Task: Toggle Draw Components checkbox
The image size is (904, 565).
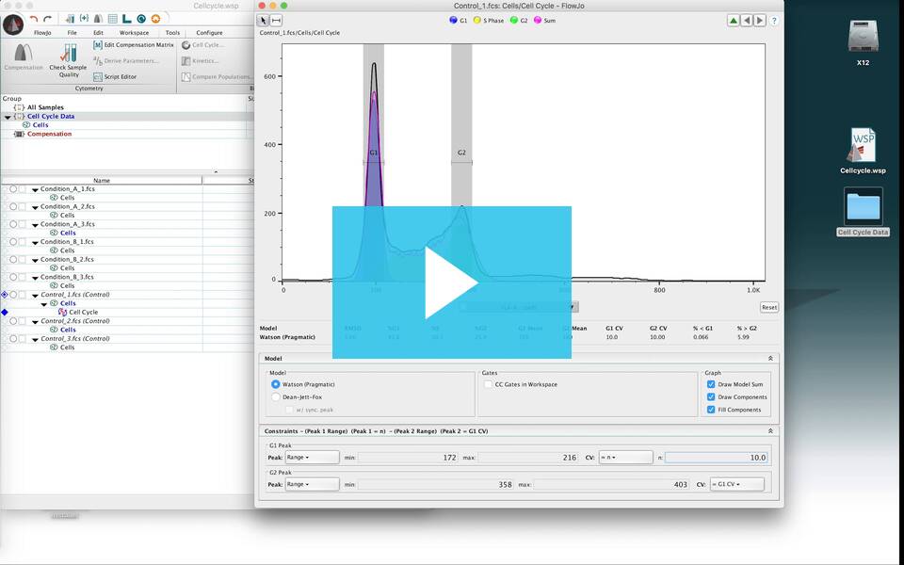Action: pos(711,396)
